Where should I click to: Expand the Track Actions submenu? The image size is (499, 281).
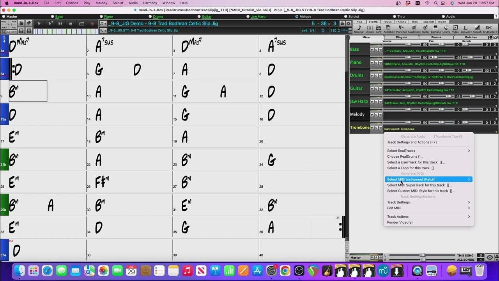coord(428,217)
